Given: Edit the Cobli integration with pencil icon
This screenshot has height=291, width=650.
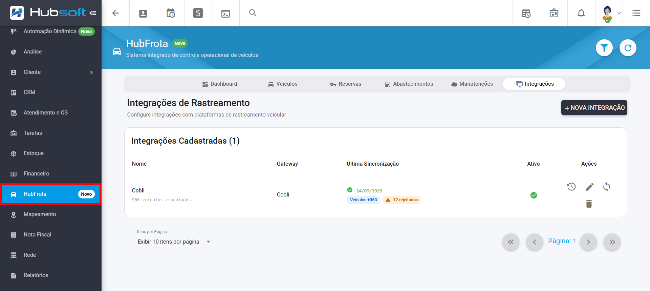Looking at the screenshot, I should 589,187.
